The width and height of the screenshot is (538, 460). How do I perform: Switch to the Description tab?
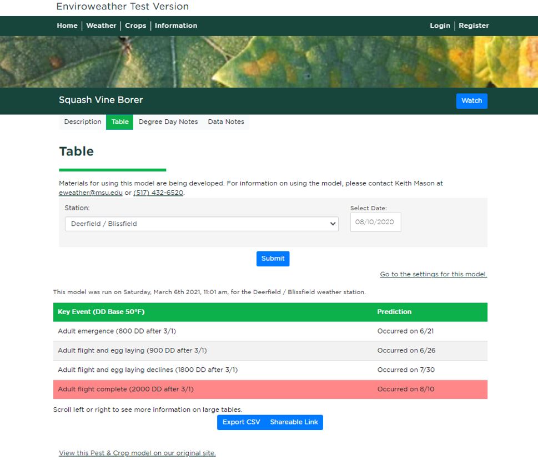click(83, 122)
